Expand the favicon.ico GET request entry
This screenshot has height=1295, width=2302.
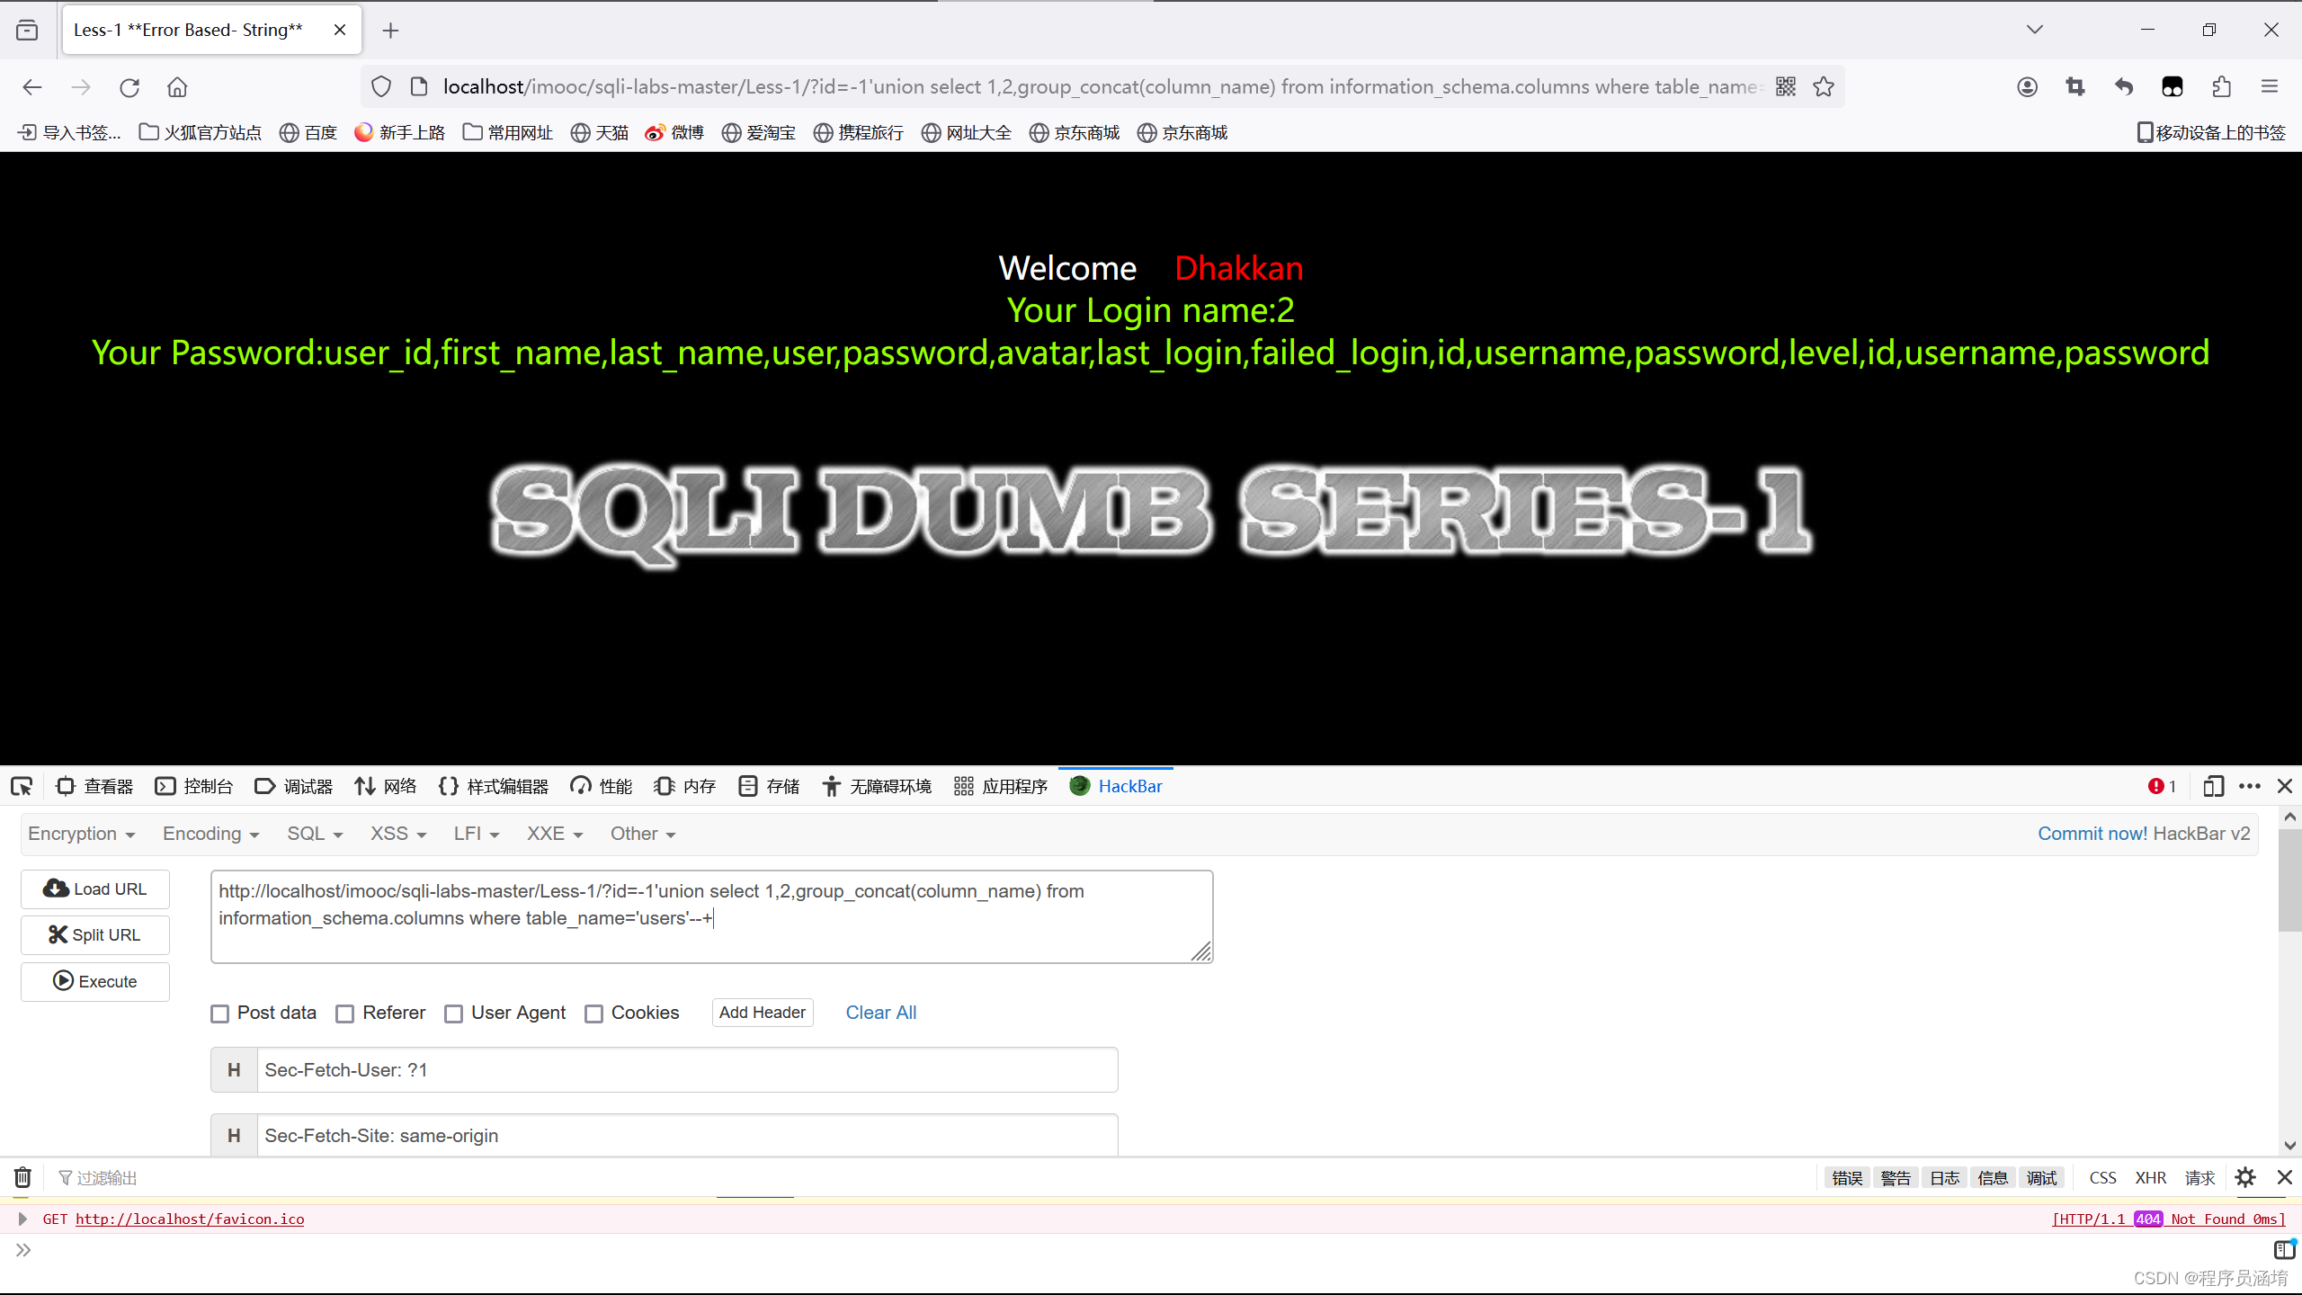pyautogui.click(x=22, y=1219)
